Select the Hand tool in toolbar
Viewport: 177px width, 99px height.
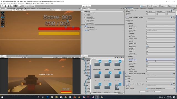2,6
